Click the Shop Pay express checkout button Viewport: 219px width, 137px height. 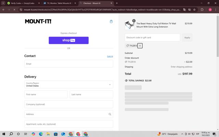68,40
